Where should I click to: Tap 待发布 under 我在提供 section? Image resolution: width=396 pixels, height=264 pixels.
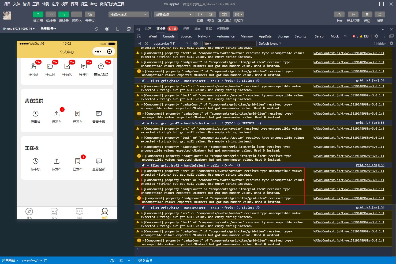click(x=57, y=117)
